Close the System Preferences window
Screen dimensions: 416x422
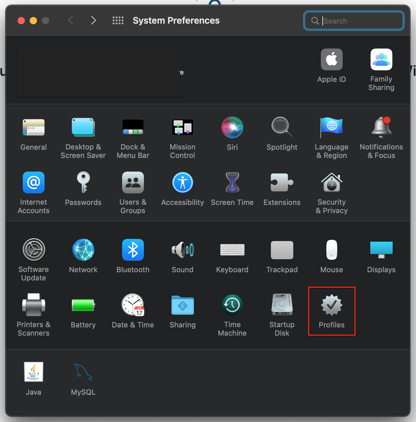click(21, 21)
